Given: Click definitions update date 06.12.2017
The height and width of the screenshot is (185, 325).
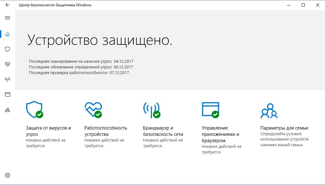Looking at the screenshot, I should pos(123,67).
